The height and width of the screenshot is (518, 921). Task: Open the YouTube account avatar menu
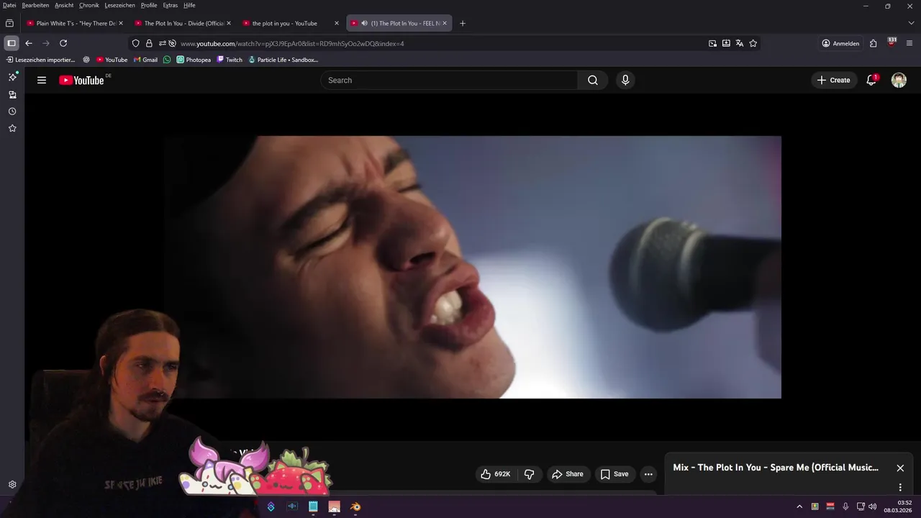point(899,80)
